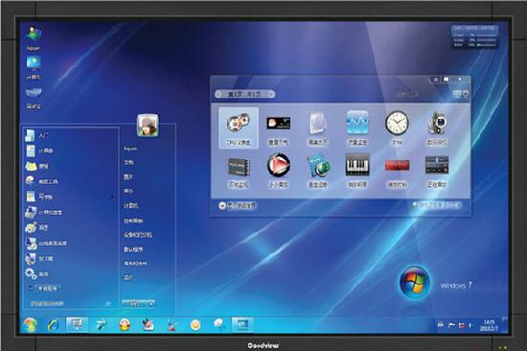Open the search dropdown arrow in gadget gallery
Image resolution: width=527 pixels, height=351 pixels.
tap(466, 94)
